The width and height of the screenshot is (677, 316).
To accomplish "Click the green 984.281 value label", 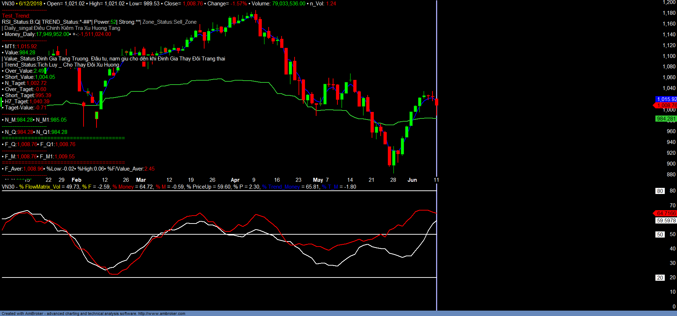I will pos(666,119).
